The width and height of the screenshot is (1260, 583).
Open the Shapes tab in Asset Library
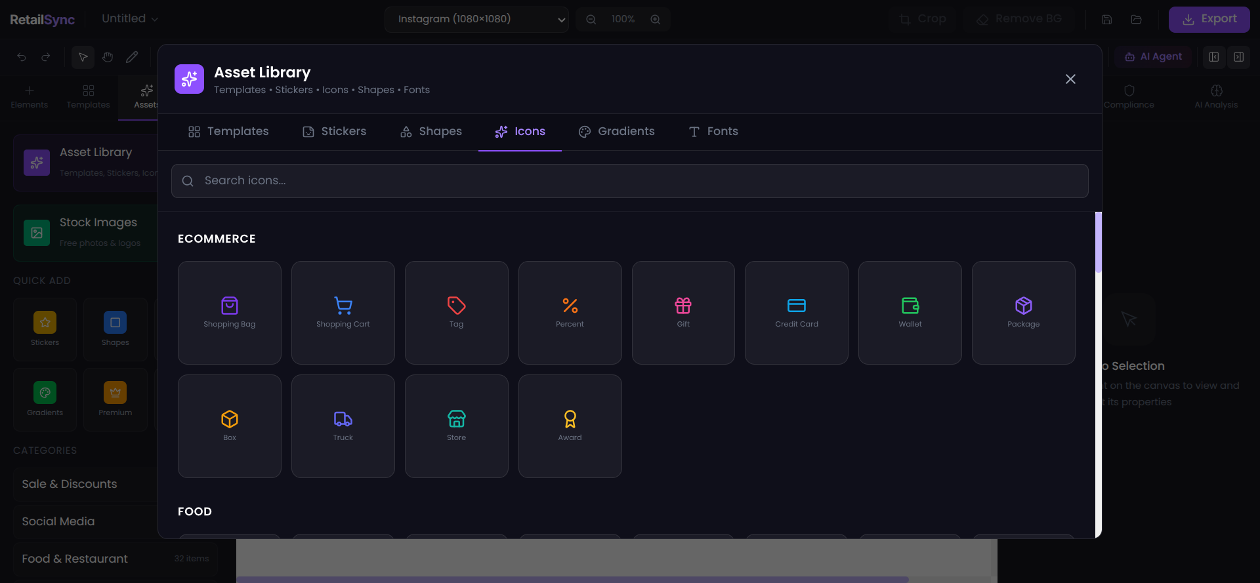tap(431, 132)
